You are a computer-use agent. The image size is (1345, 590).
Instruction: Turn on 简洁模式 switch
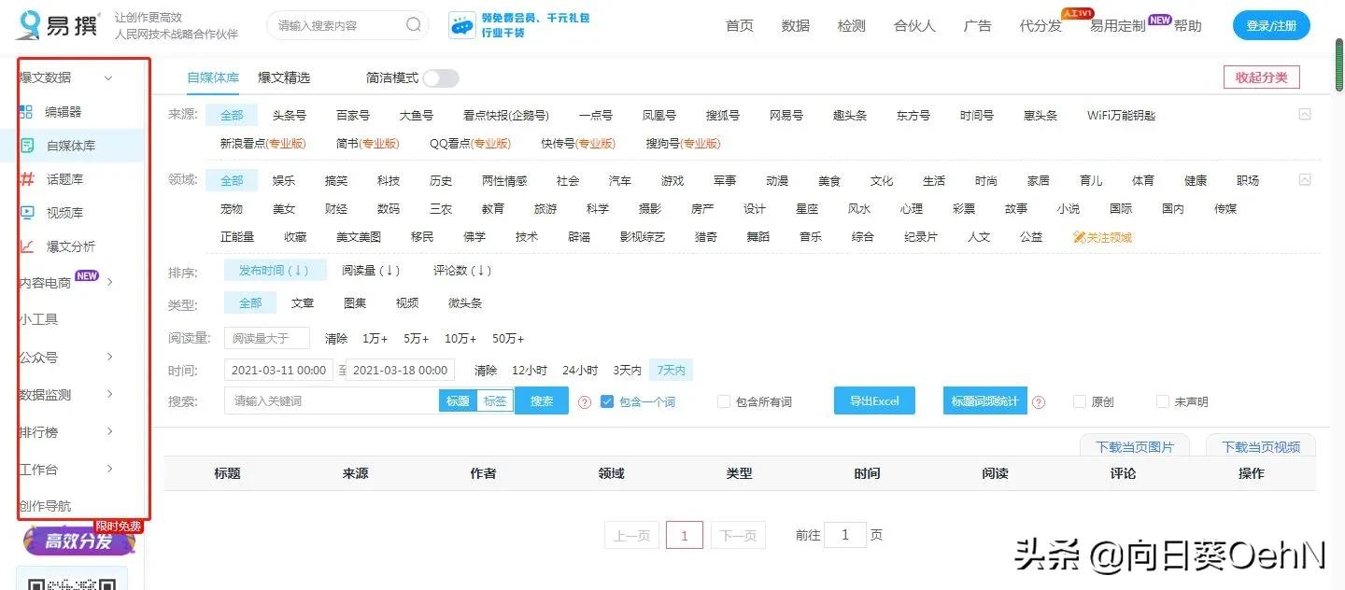(x=440, y=77)
